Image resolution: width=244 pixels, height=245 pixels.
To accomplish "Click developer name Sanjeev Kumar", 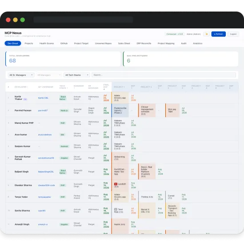I will pyautogui.click(x=22, y=146).
